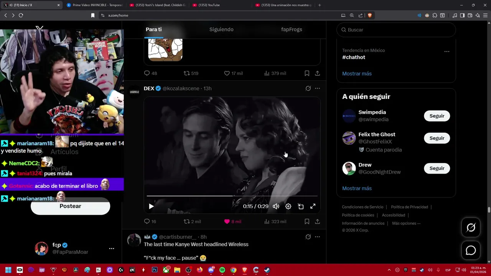
Task: Open the floating messages chat button
Action: 471,250
